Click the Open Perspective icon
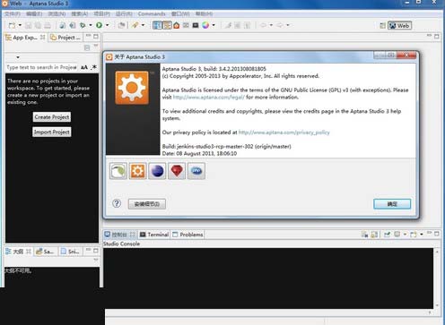 click(x=382, y=26)
